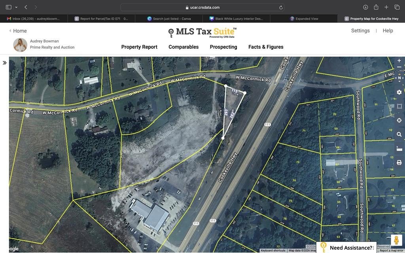Click the Safari address bar

[x=202, y=7]
